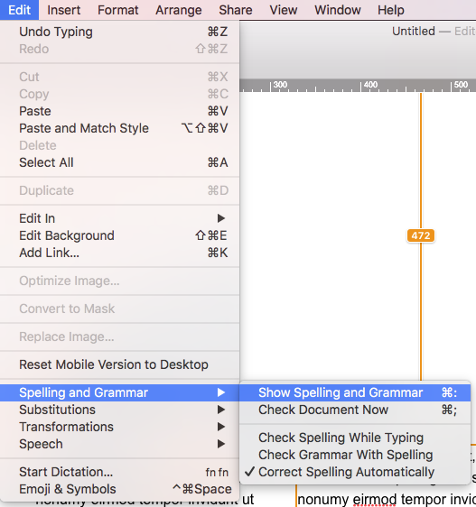Click the orange 472 guide marker
Screen dimensions: 476x507
pos(421,235)
